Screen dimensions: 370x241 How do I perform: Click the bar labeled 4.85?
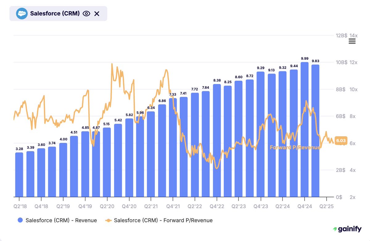click(85, 164)
